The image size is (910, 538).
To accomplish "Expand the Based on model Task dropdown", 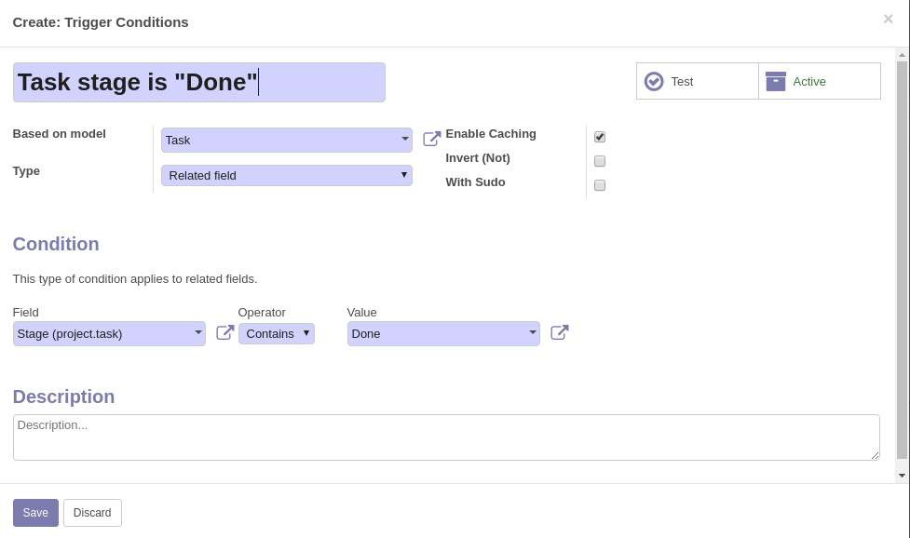I will click(287, 140).
